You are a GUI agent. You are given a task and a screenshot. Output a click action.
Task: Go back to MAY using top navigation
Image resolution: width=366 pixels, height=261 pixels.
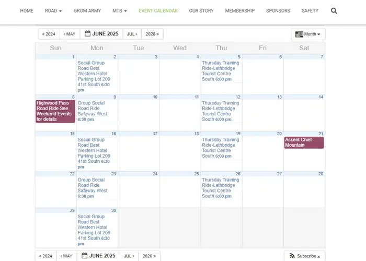(x=70, y=34)
